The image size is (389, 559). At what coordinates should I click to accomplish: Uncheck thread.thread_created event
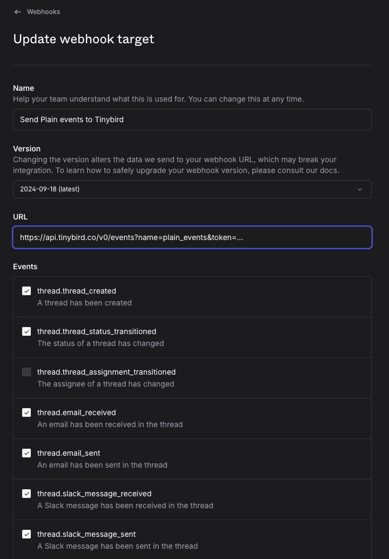point(26,291)
